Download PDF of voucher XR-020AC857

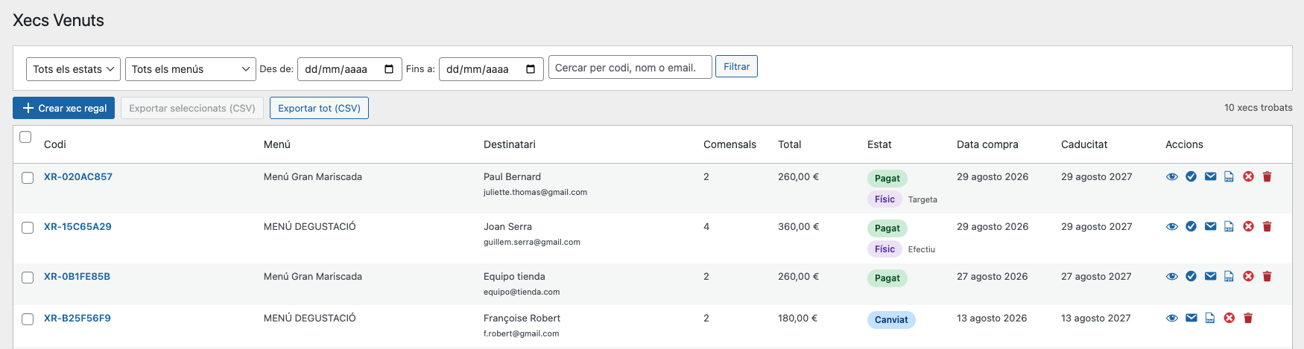[x=1229, y=176]
